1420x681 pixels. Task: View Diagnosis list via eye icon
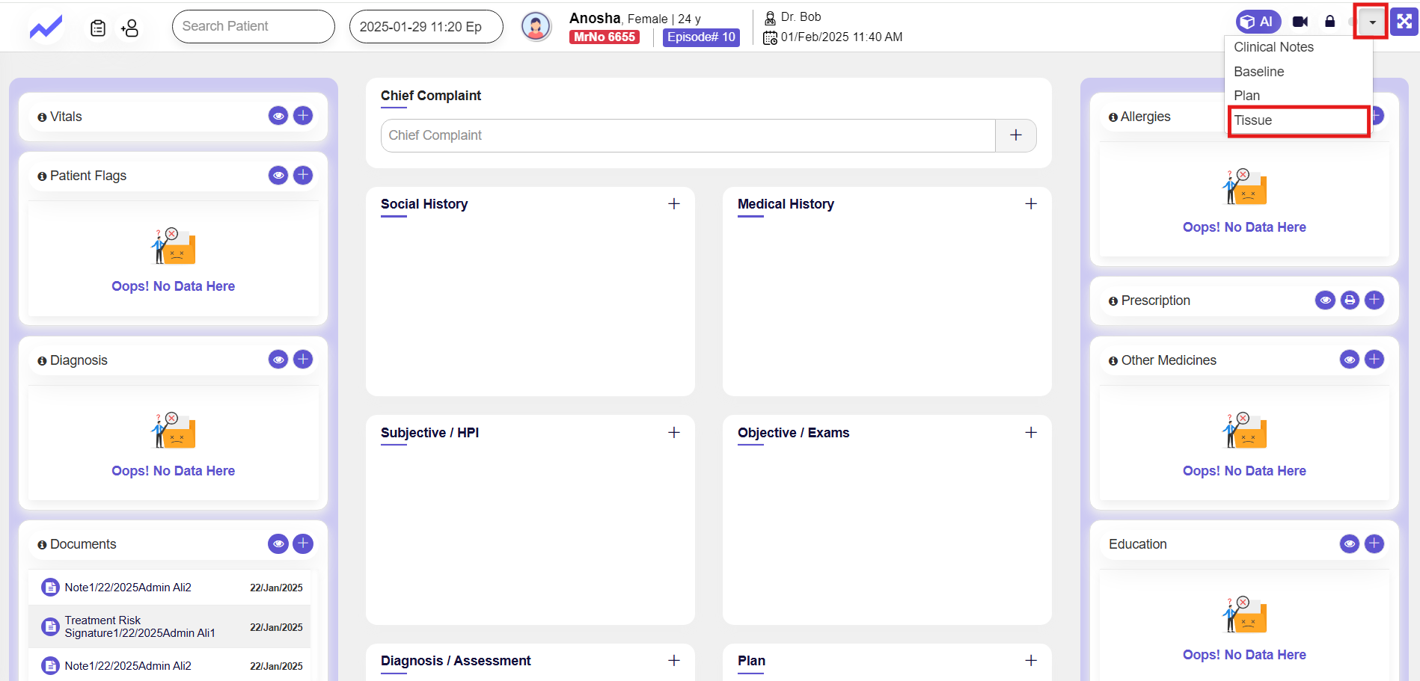(x=278, y=360)
